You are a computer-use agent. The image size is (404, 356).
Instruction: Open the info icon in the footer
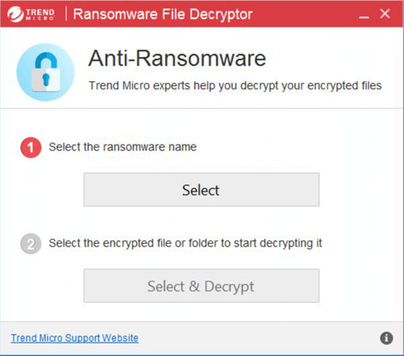pos(386,338)
